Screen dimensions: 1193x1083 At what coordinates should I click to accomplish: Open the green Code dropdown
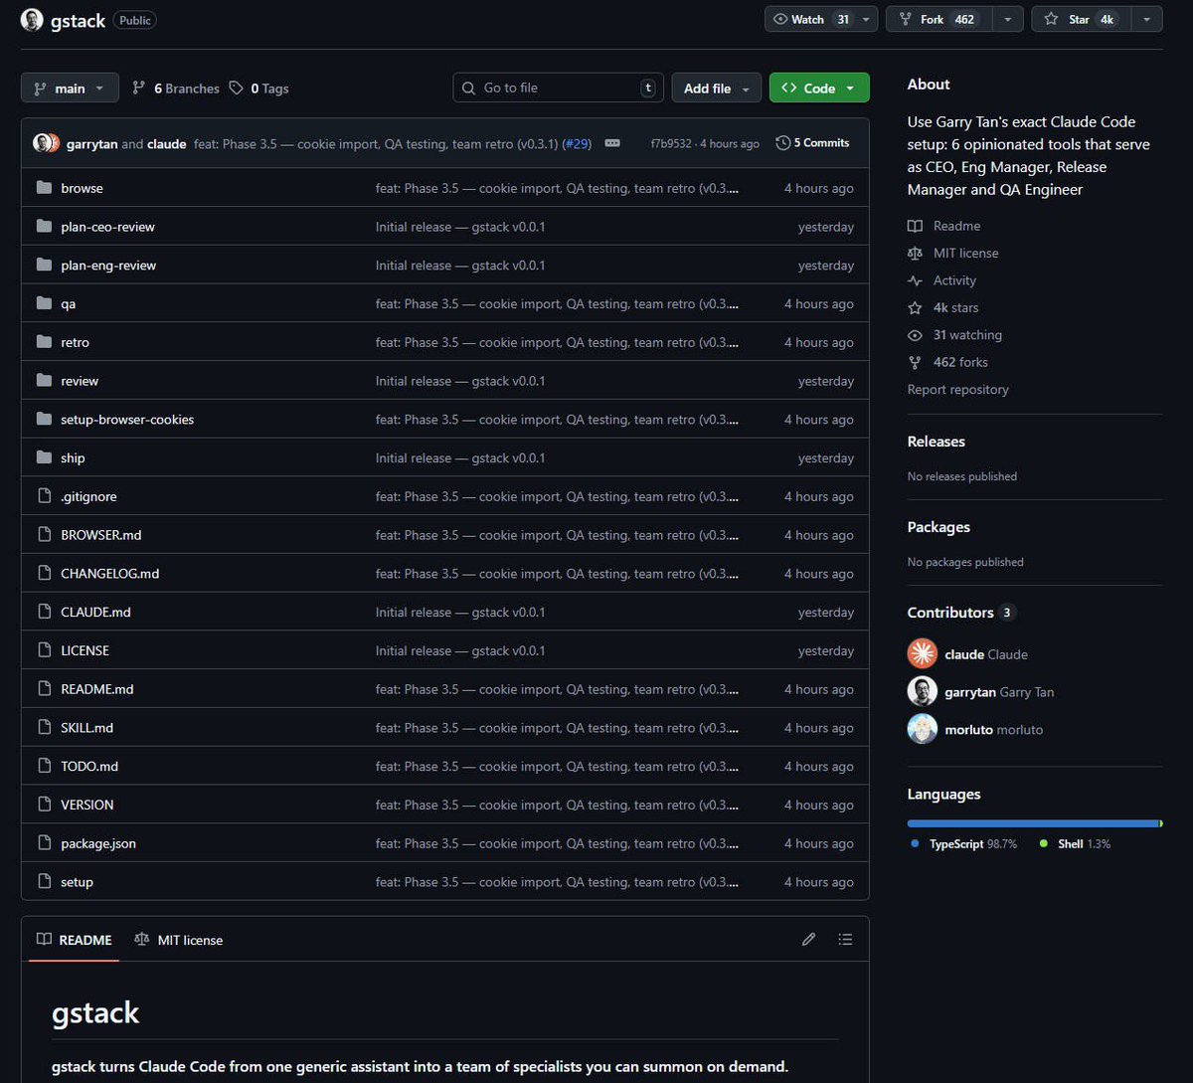coord(819,89)
